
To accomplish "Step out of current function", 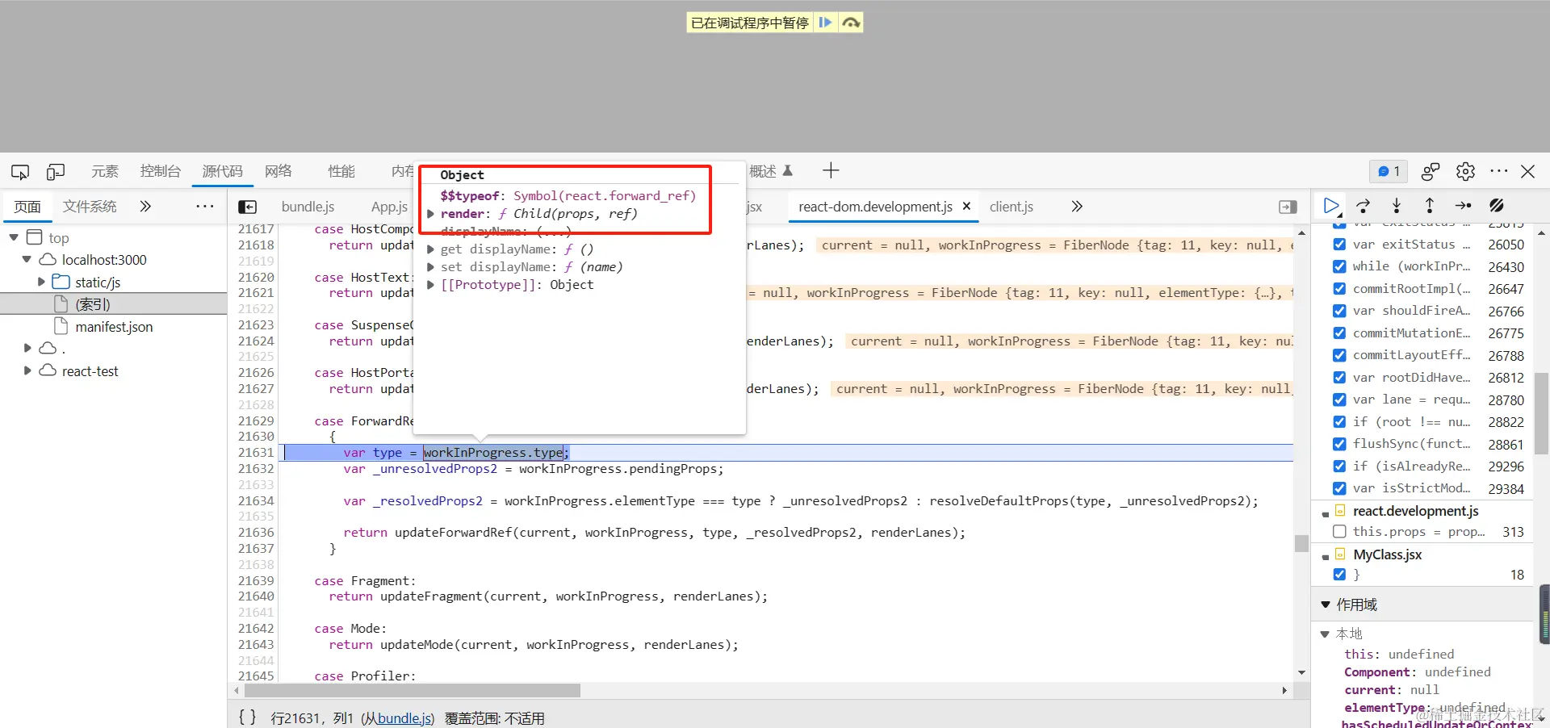I will (x=1430, y=206).
